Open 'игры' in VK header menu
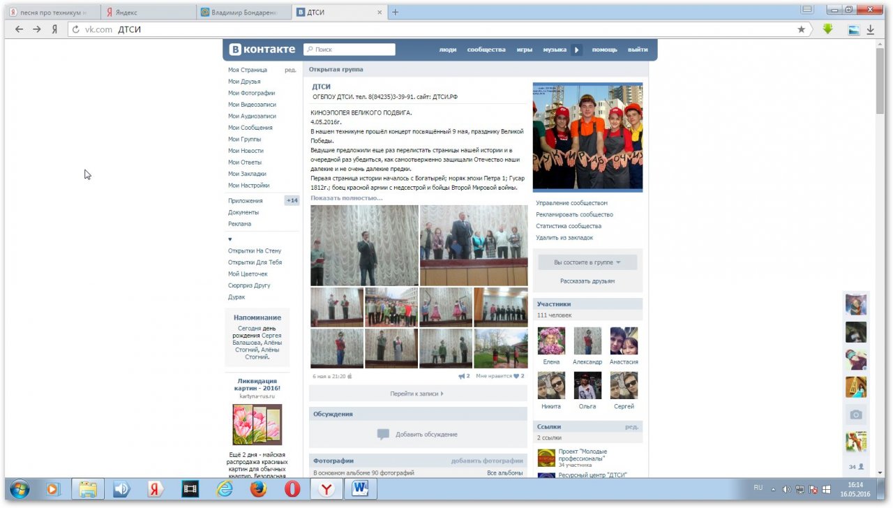893x508 pixels. pyautogui.click(x=525, y=50)
